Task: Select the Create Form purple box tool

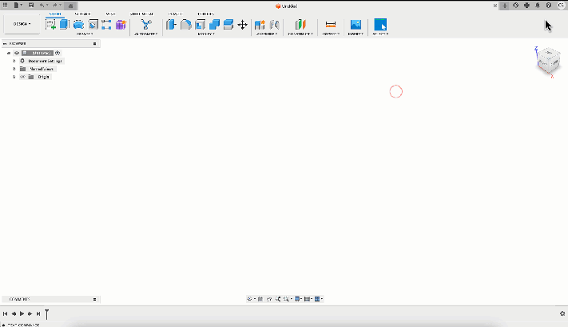Action: (x=121, y=25)
